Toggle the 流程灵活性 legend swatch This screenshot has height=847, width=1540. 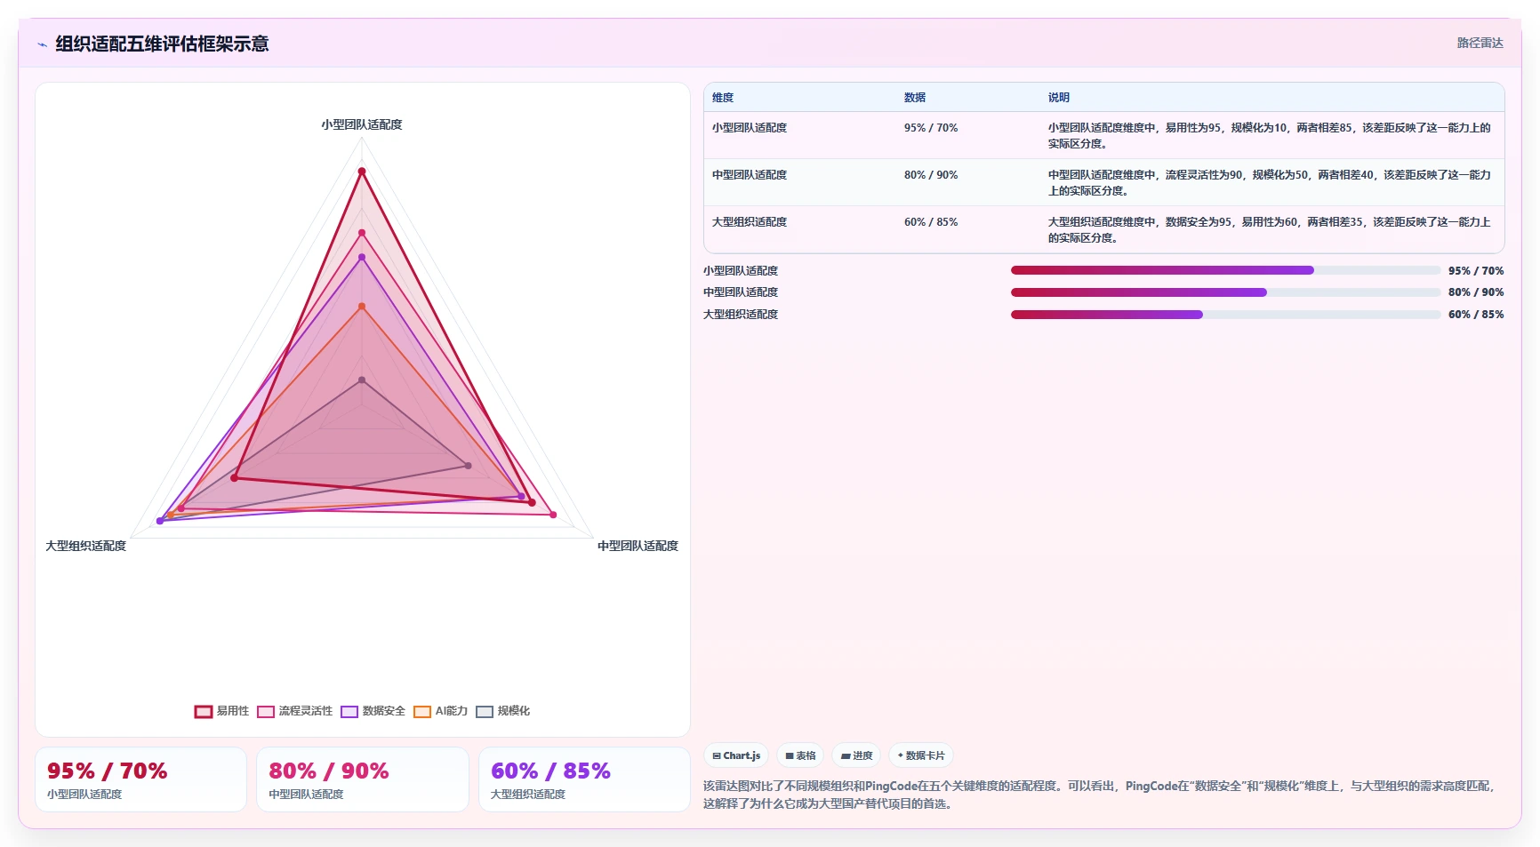266,712
